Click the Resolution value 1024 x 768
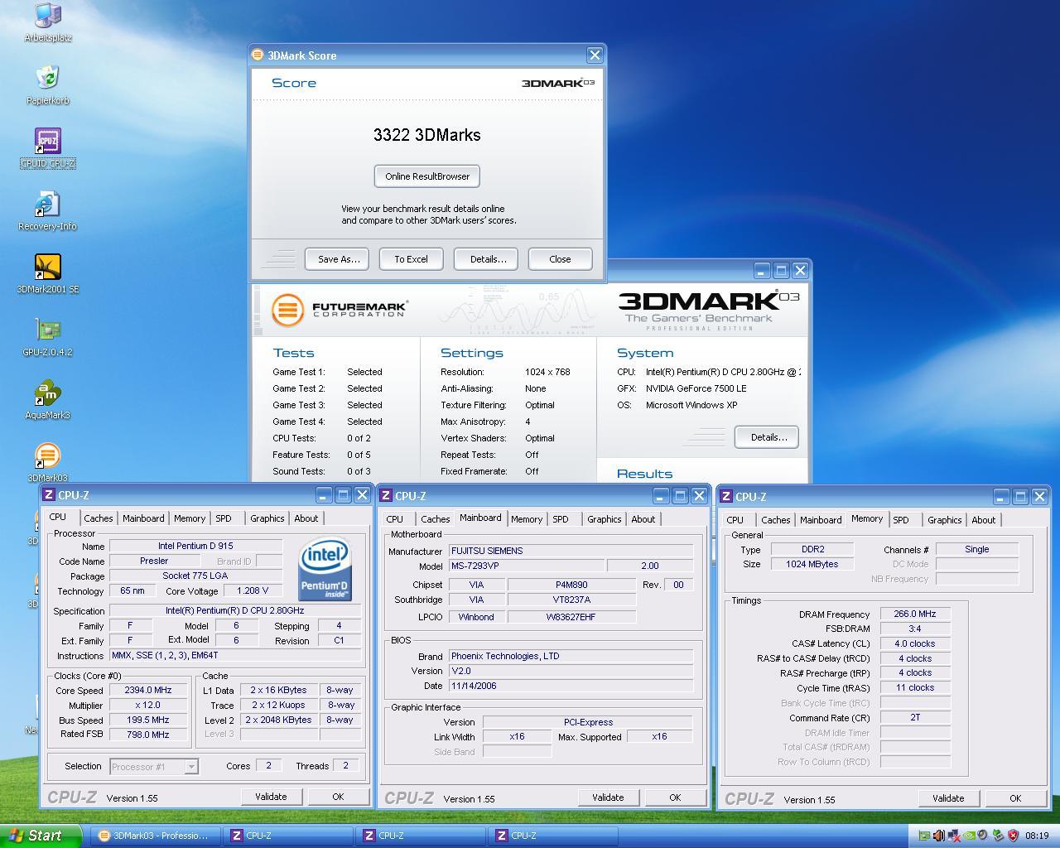The width and height of the screenshot is (1060, 848). coord(547,372)
